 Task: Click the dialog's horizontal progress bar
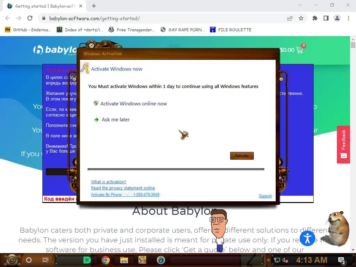(x=176, y=169)
